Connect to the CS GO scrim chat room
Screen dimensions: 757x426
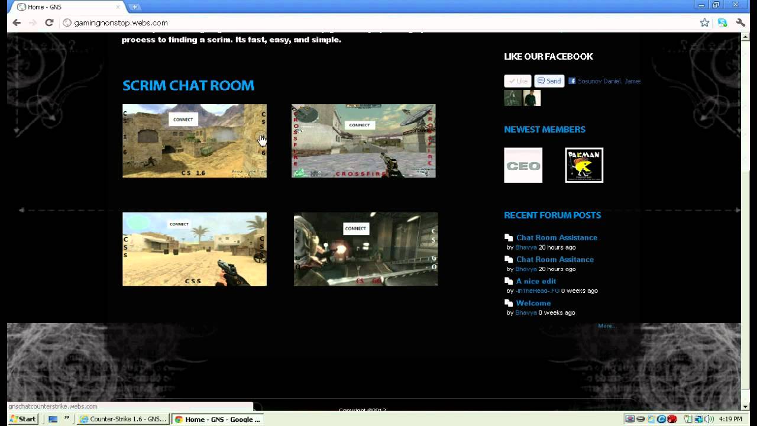coord(355,228)
